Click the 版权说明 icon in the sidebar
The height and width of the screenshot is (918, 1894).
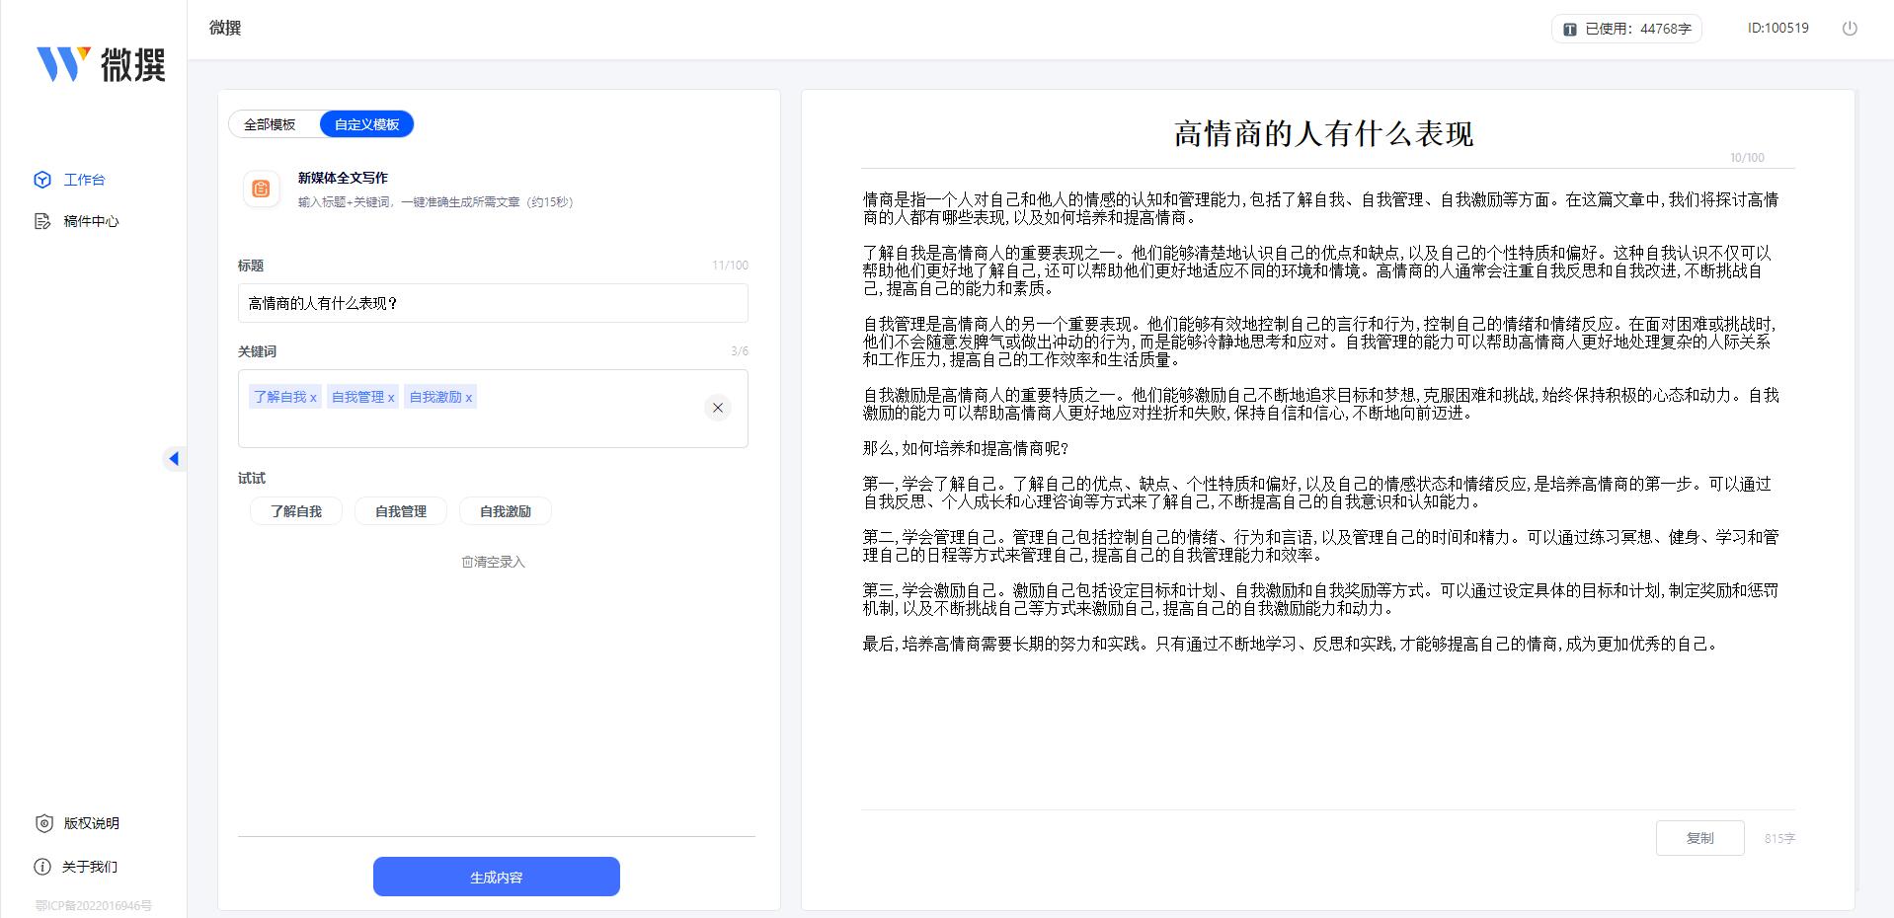(40, 823)
